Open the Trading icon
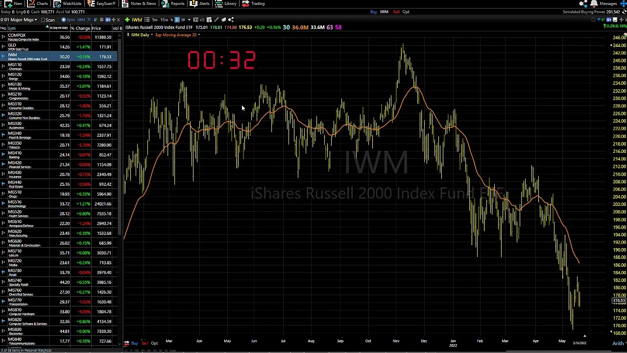The height and width of the screenshot is (353, 627). 246,3
